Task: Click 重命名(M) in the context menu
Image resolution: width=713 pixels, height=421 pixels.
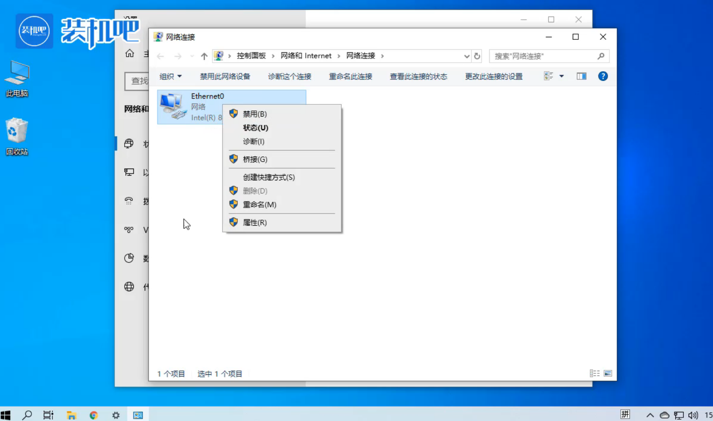Action: 259,205
